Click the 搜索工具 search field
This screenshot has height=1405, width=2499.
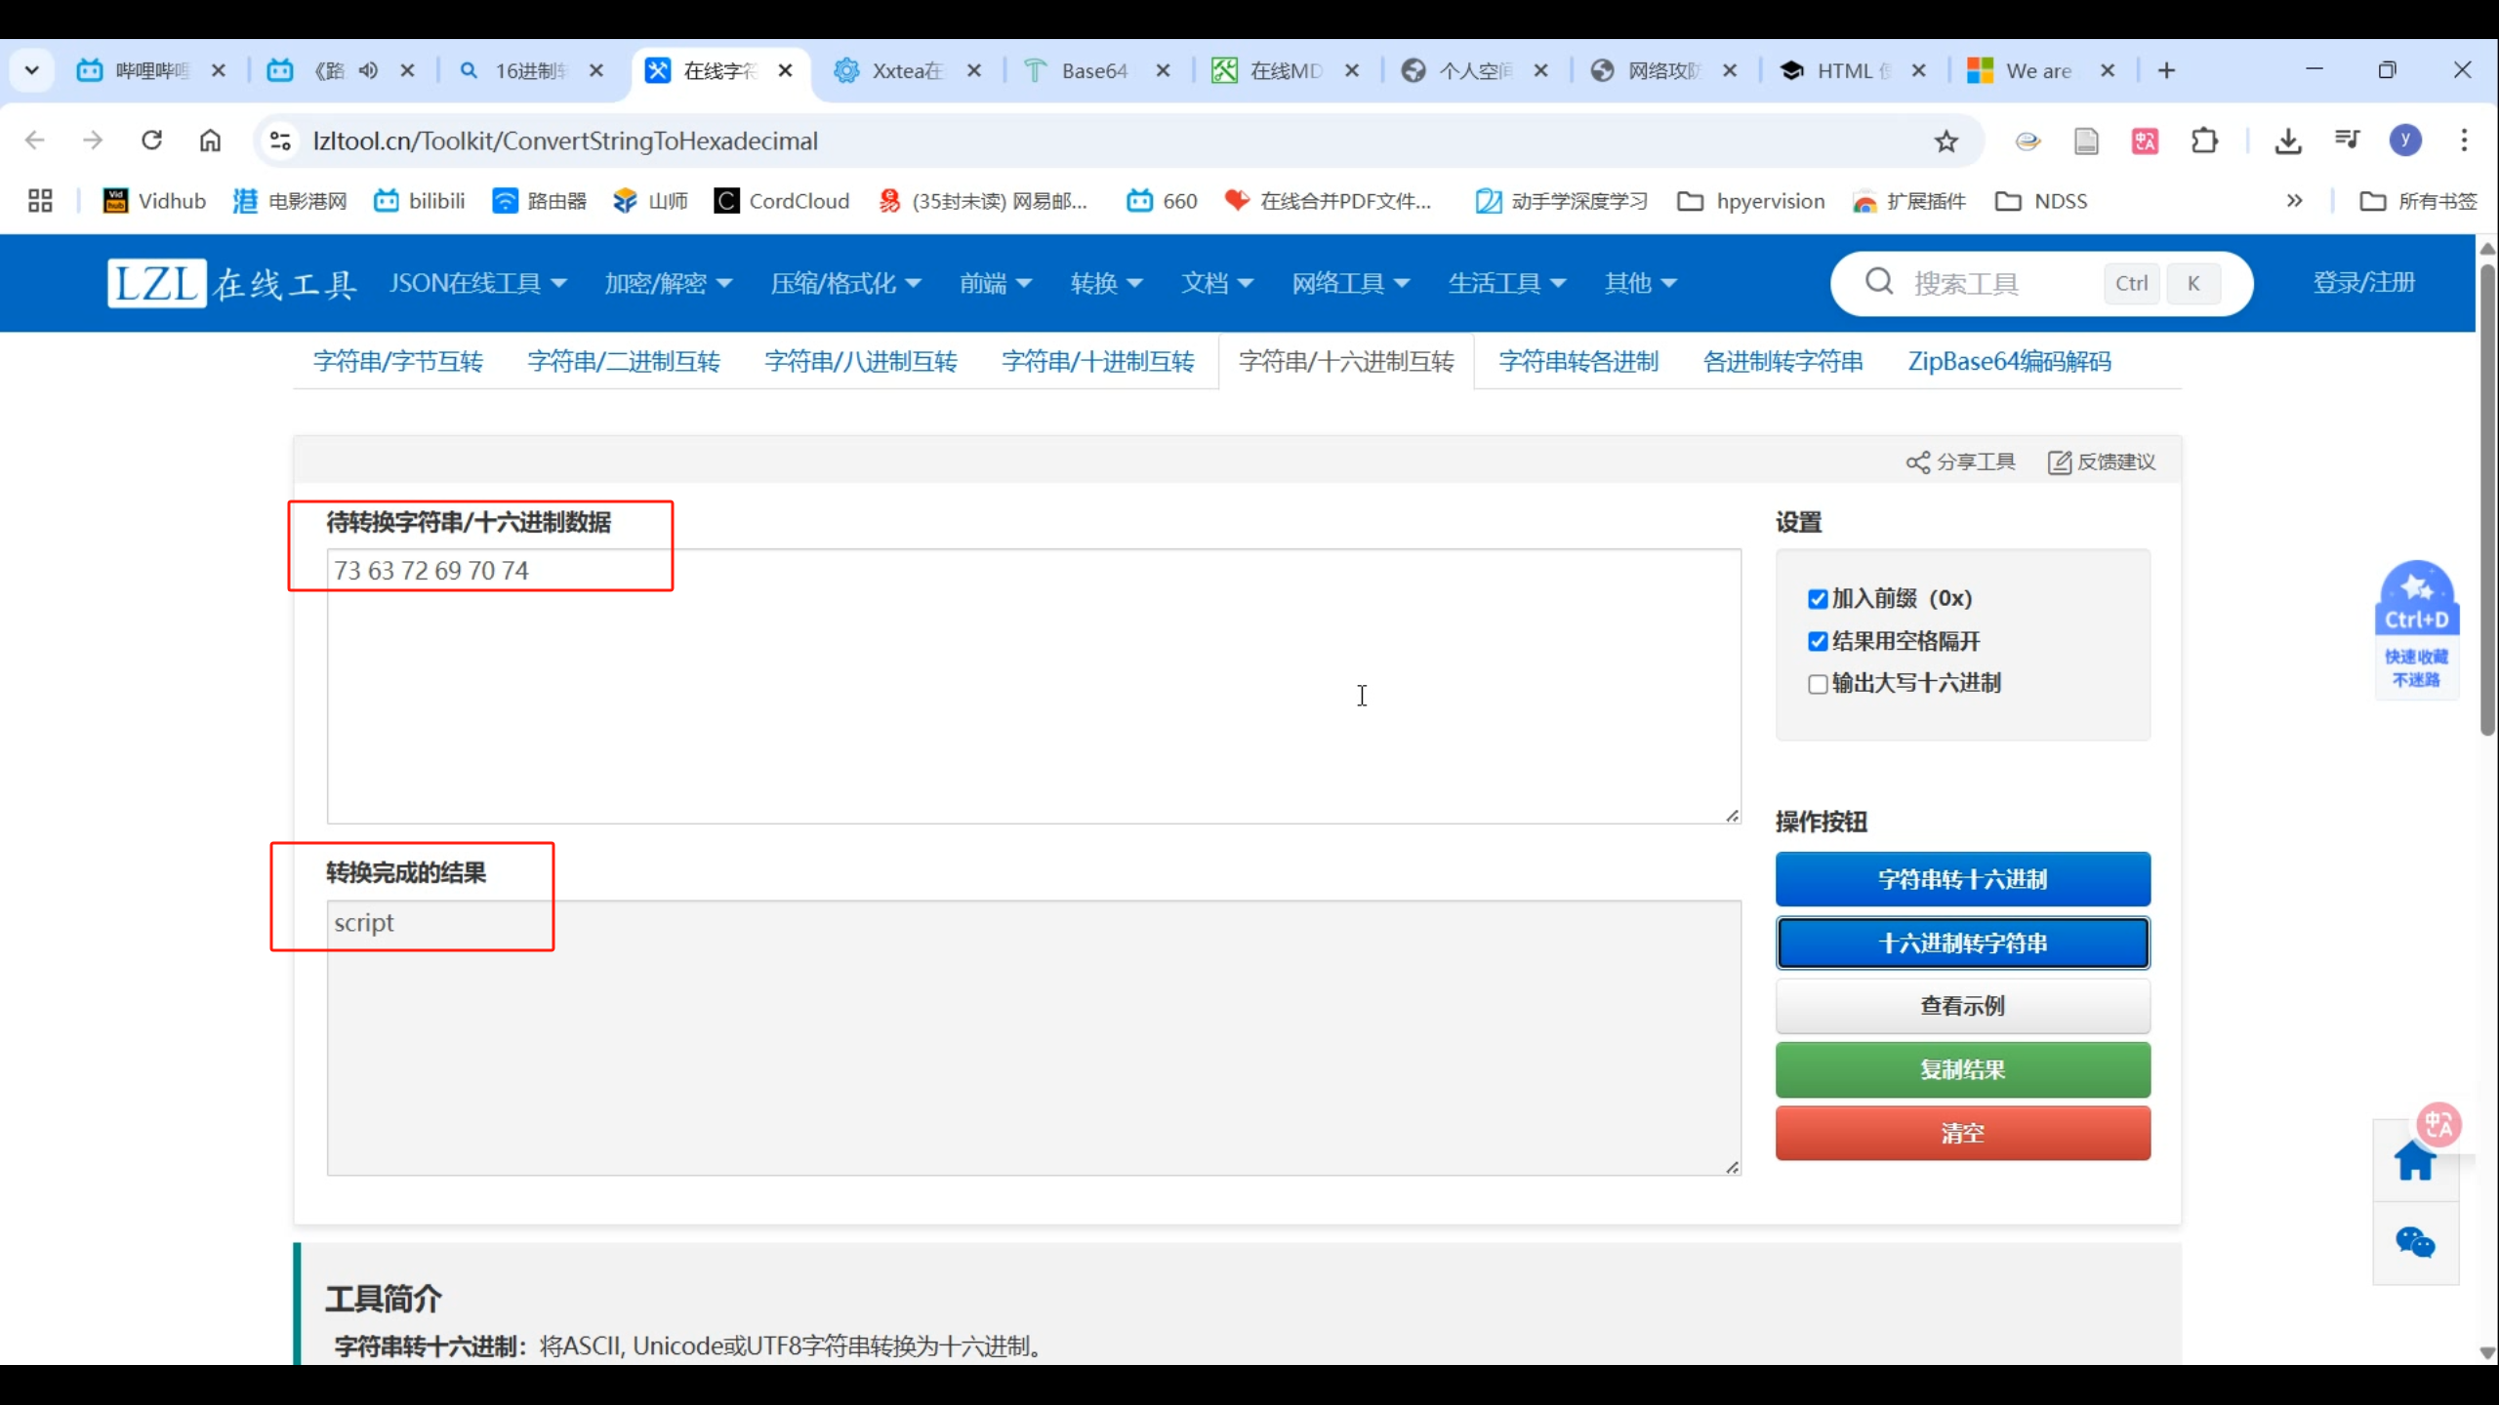point(1991,283)
